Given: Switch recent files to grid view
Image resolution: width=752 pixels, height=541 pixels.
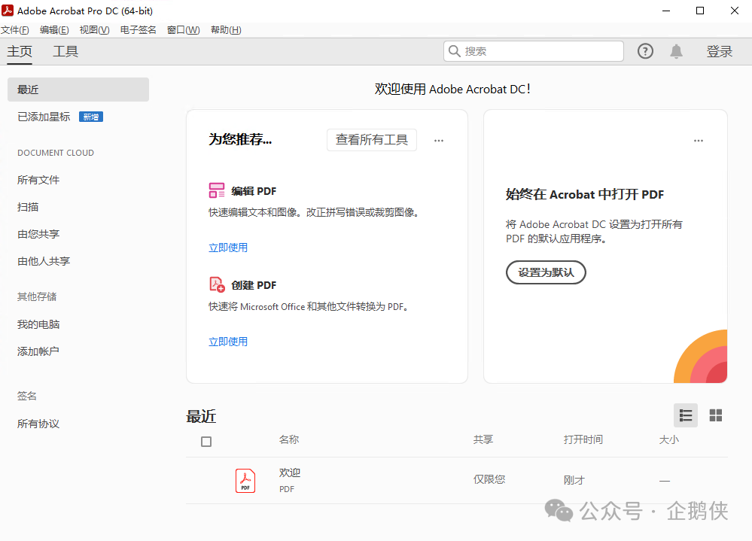Looking at the screenshot, I should coord(715,415).
